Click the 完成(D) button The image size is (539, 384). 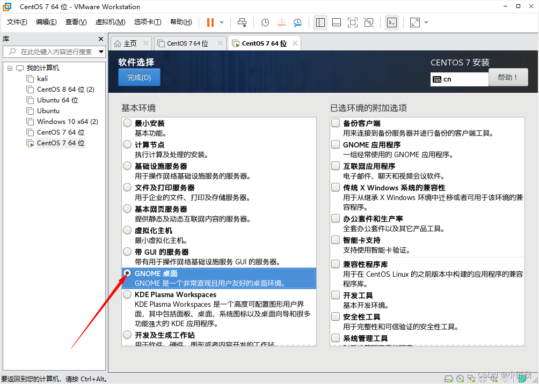[139, 77]
